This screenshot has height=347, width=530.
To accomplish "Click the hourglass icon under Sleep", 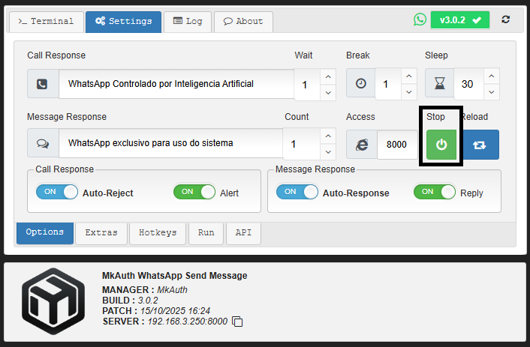I will click(x=439, y=83).
